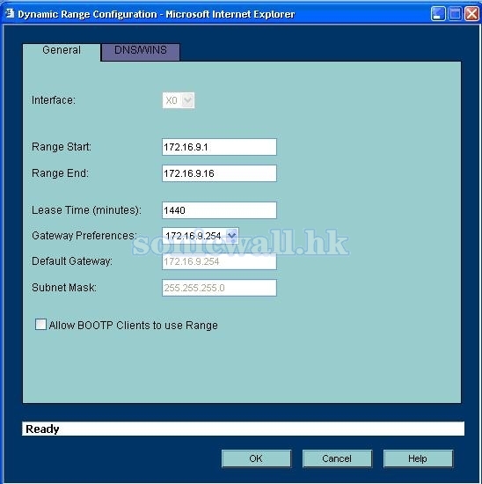The width and height of the screenshot is (482, 484).
Task: Click the Gateway Preferences label
Action: pos(84,236)
